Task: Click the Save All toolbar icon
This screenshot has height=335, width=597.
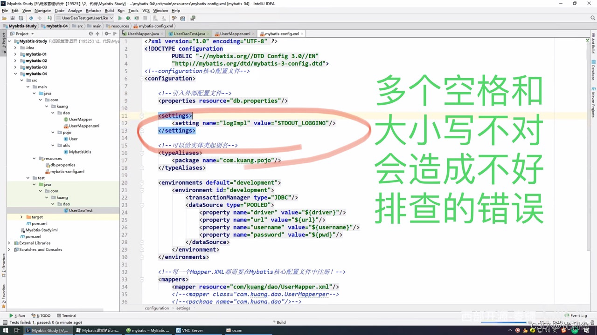Action: pyautogui.click(x=13, y=18)
